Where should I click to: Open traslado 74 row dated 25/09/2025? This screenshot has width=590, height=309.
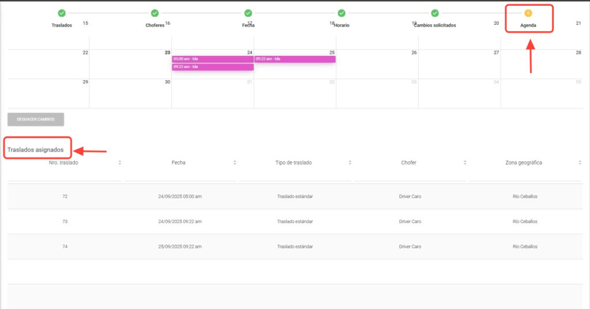(295, 246)
